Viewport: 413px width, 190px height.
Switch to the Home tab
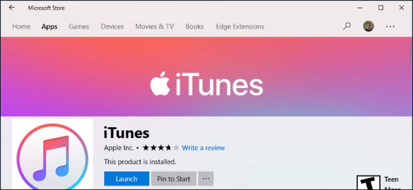21,26
